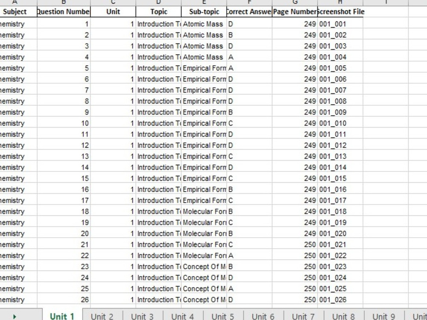Select cell with screenshot file 001_026
Screen dimensions: 427x320
pos(340,300)
